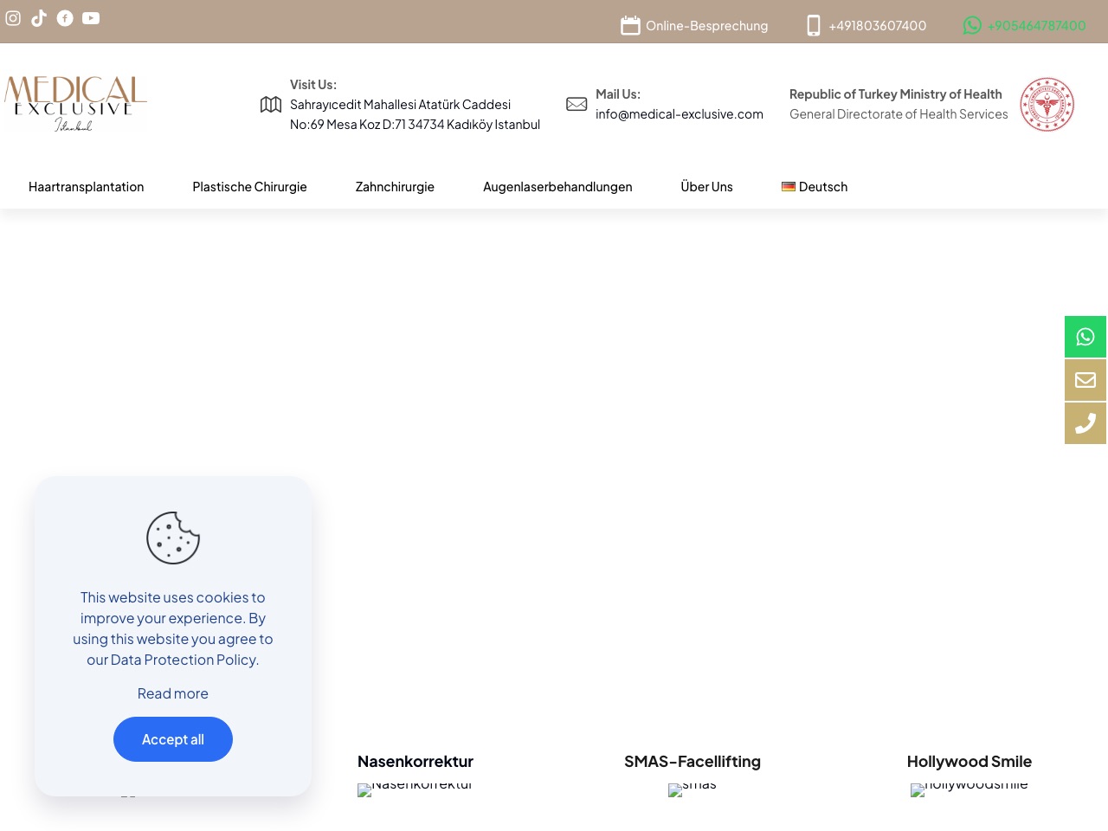Click the Nasenkorrektur heading

tap(415, 762)
